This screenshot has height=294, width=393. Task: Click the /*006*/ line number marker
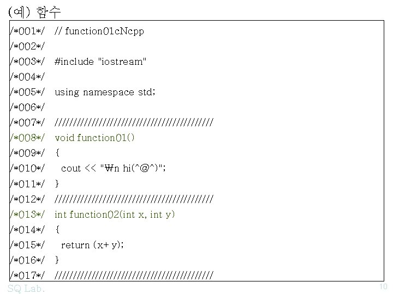pos(27,107)
